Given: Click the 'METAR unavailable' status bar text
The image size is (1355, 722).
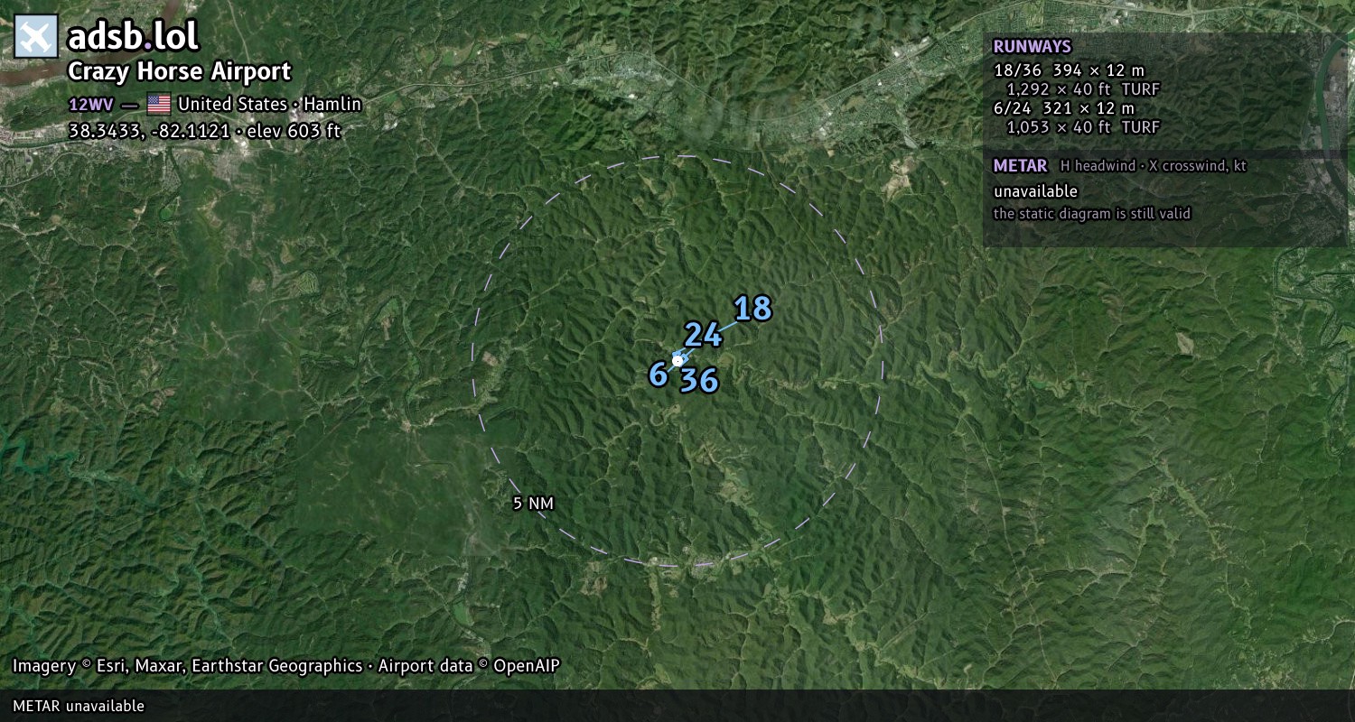Looking at the screenshot, I should (x=79, y=706).
